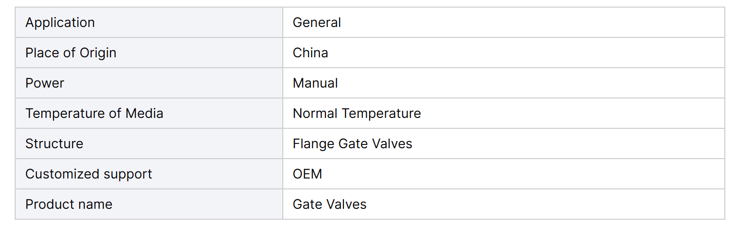Click the Product name label

pos(69,205)
